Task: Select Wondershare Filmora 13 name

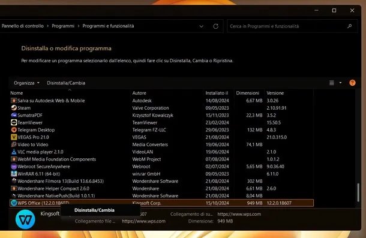Action: [61, 181]
